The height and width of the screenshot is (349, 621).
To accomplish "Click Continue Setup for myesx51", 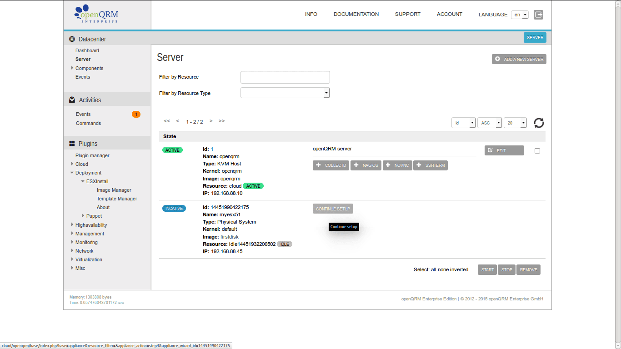I will [x=333, y=209].
